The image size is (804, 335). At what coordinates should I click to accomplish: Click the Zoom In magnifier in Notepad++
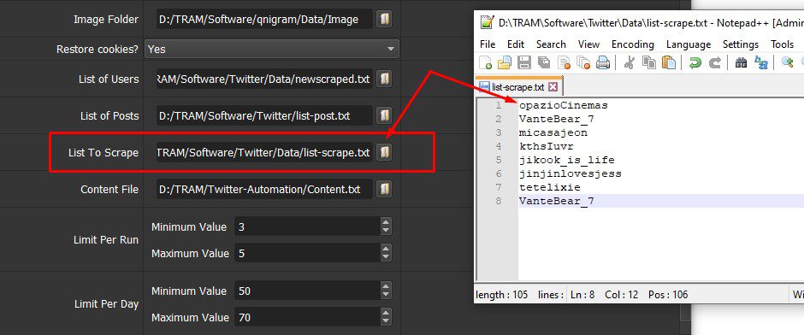coord(787,63)
